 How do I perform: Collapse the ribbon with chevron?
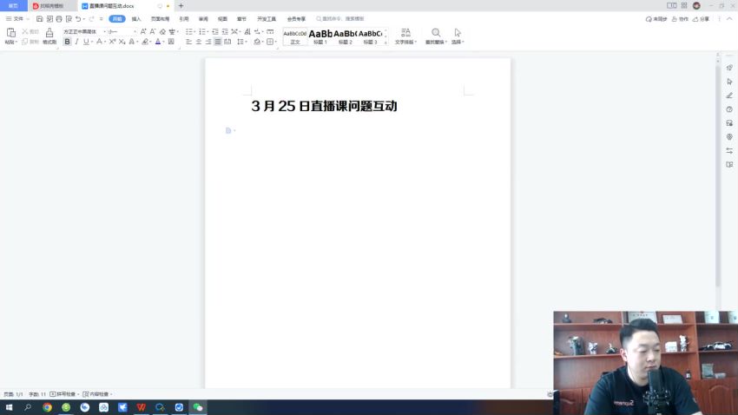point(729,19)
